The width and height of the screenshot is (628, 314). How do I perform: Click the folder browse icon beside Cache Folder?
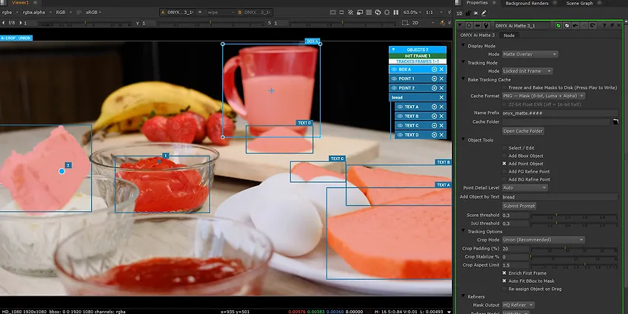click(x=616, y=121)
